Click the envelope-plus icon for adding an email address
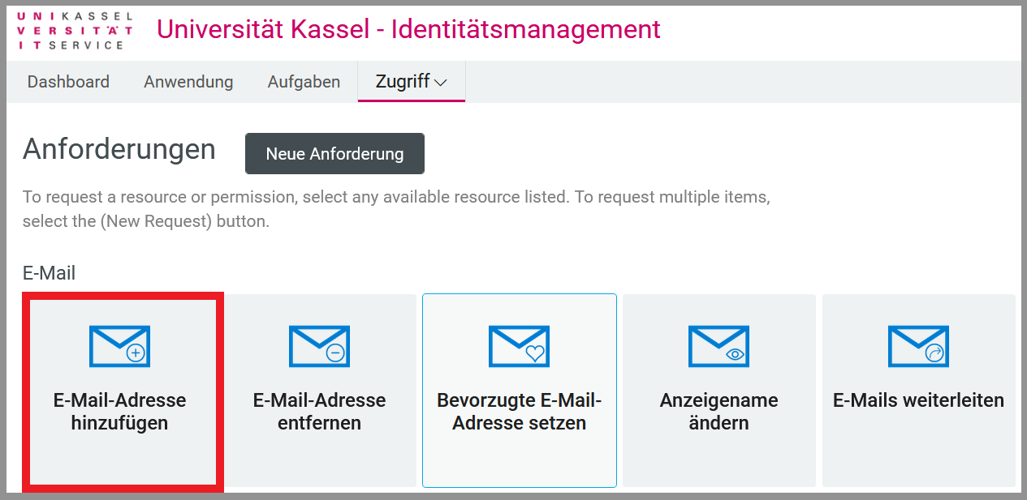Image resolution: width=1027 pixels, height=500 pixels. 119,346
